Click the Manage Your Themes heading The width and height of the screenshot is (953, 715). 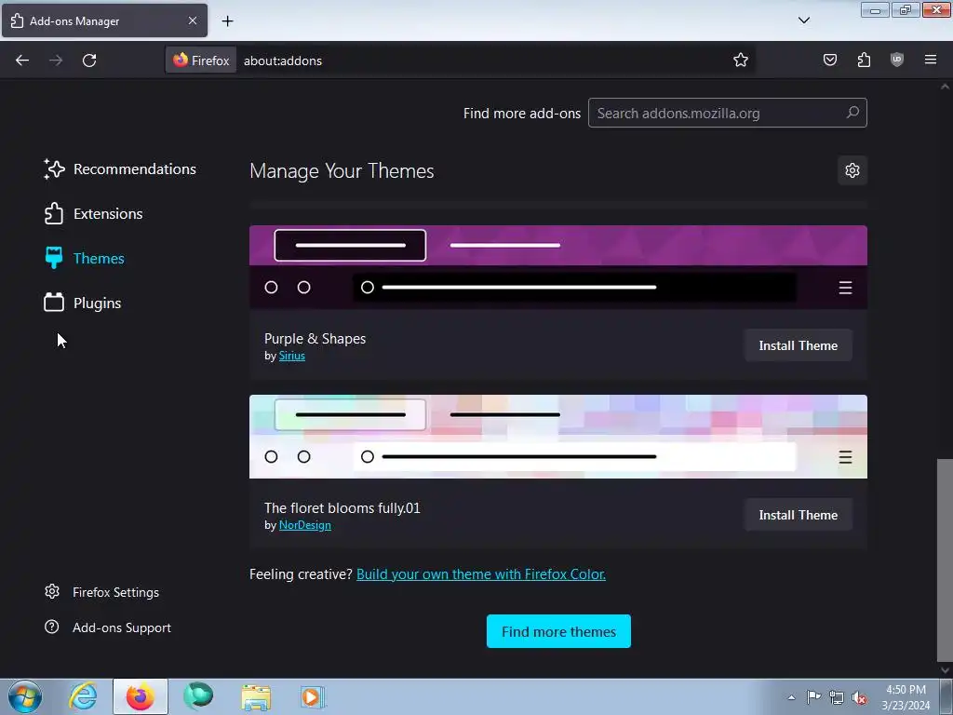342,171
